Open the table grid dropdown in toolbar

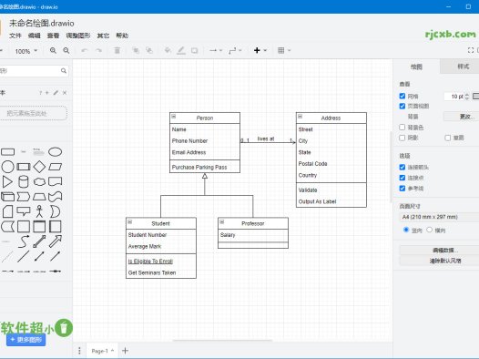[284, 50]
